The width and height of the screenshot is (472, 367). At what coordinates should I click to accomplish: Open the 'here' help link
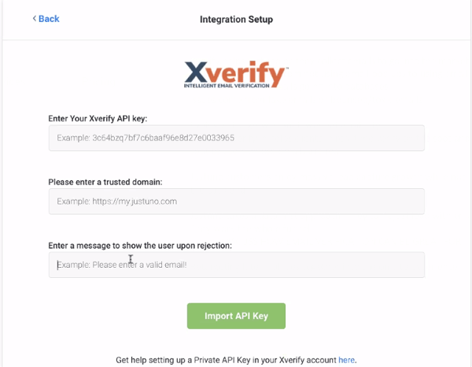point(346,360)
